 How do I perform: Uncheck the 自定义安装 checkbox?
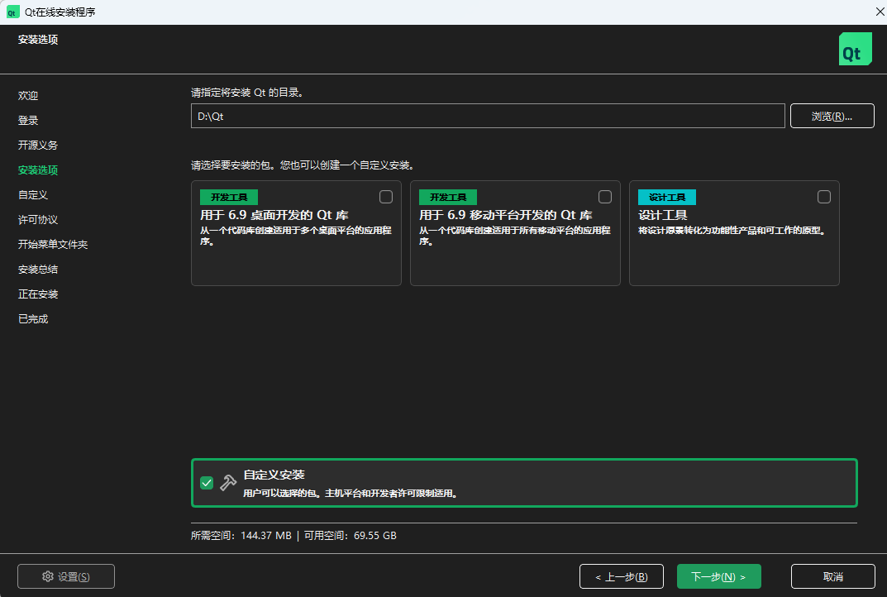(207, 483)
